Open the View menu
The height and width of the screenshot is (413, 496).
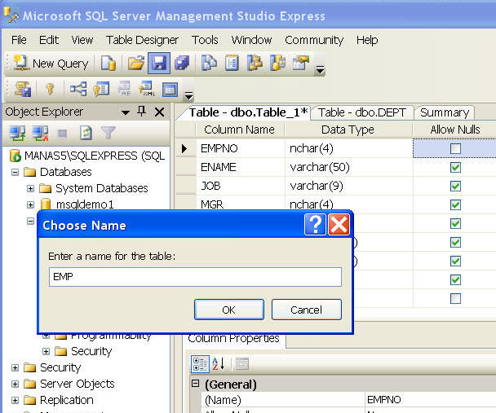click(x=82, y=40)
